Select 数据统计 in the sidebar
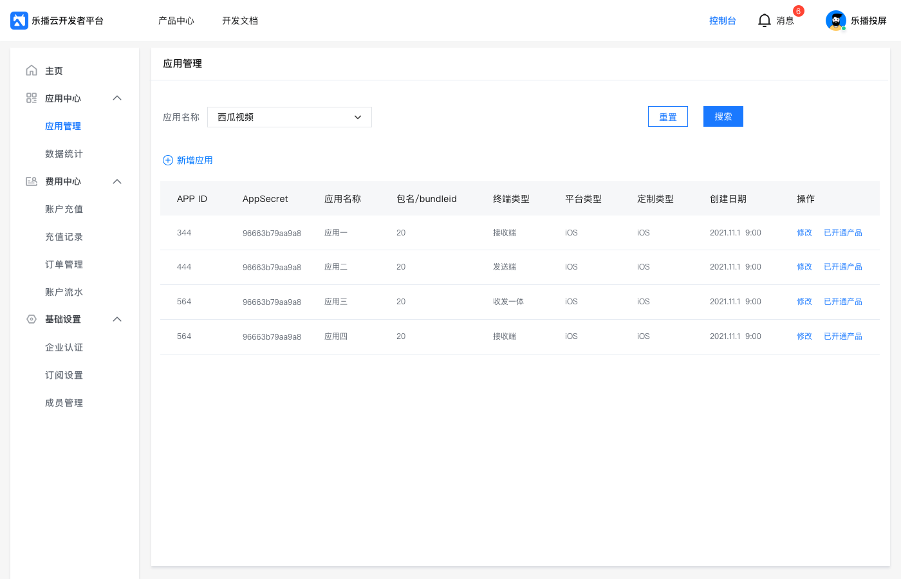Viewport: 901px width, 579px height. (64, 154)
